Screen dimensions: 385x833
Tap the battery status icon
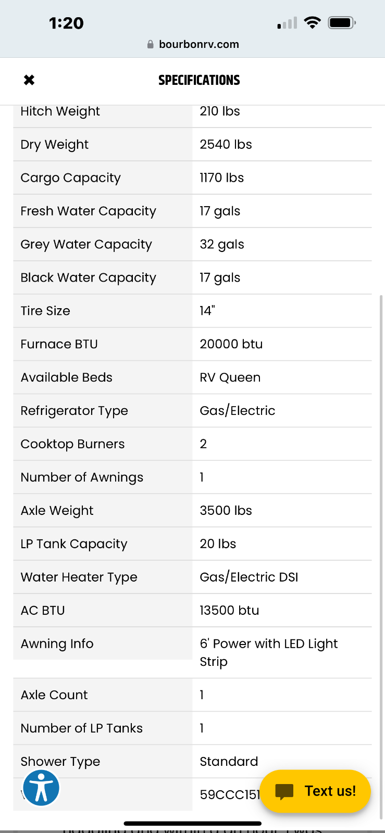(341, 22)
